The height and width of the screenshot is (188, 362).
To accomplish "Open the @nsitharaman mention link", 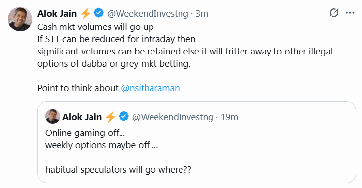I will coord(151,88).
